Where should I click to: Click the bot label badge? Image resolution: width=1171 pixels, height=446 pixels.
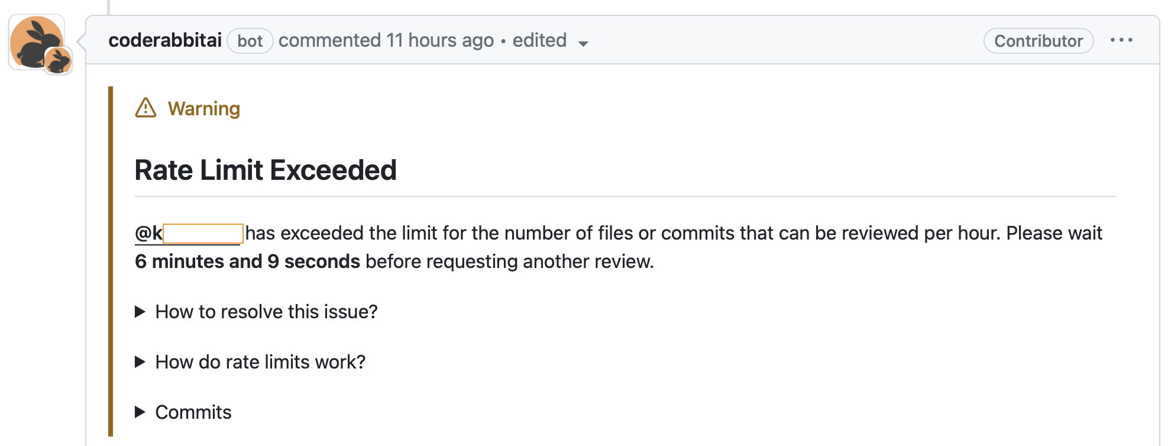pos(250,41)
